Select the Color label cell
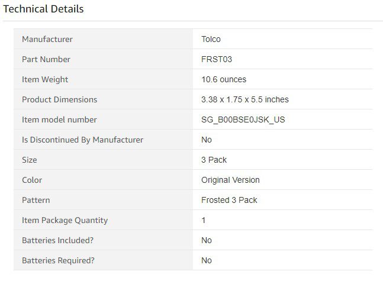This screenshot has width=383, height=281. (x=103, y=180)
